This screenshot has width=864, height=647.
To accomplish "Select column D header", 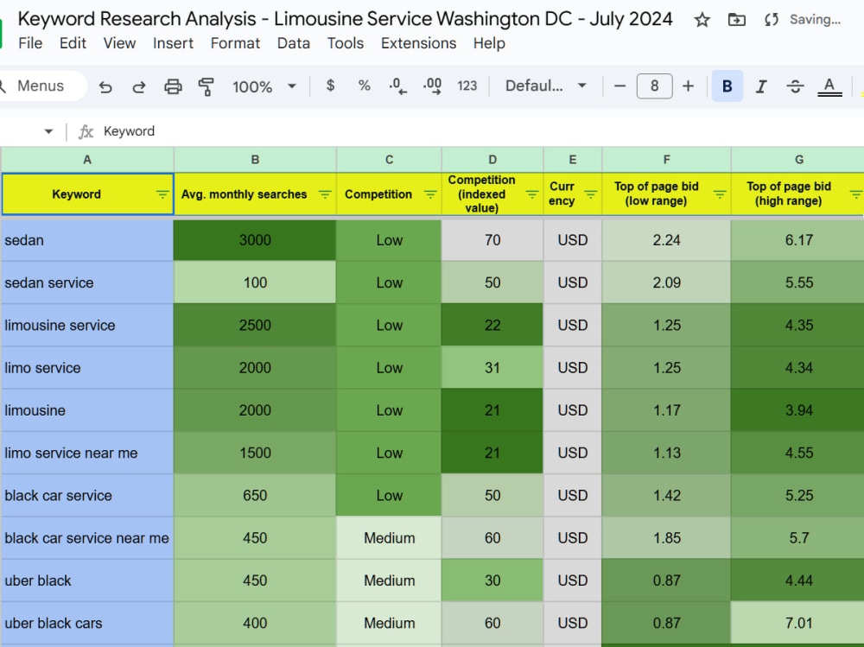I will (x=492, y=160).
